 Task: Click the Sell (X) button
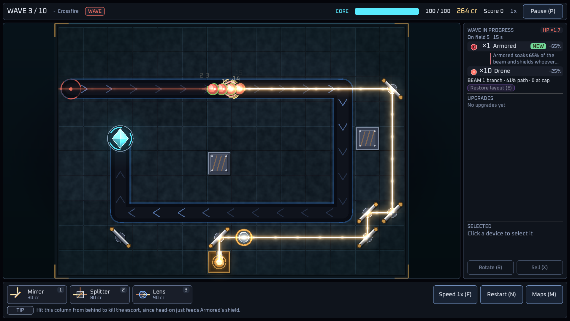coord(539,267)
